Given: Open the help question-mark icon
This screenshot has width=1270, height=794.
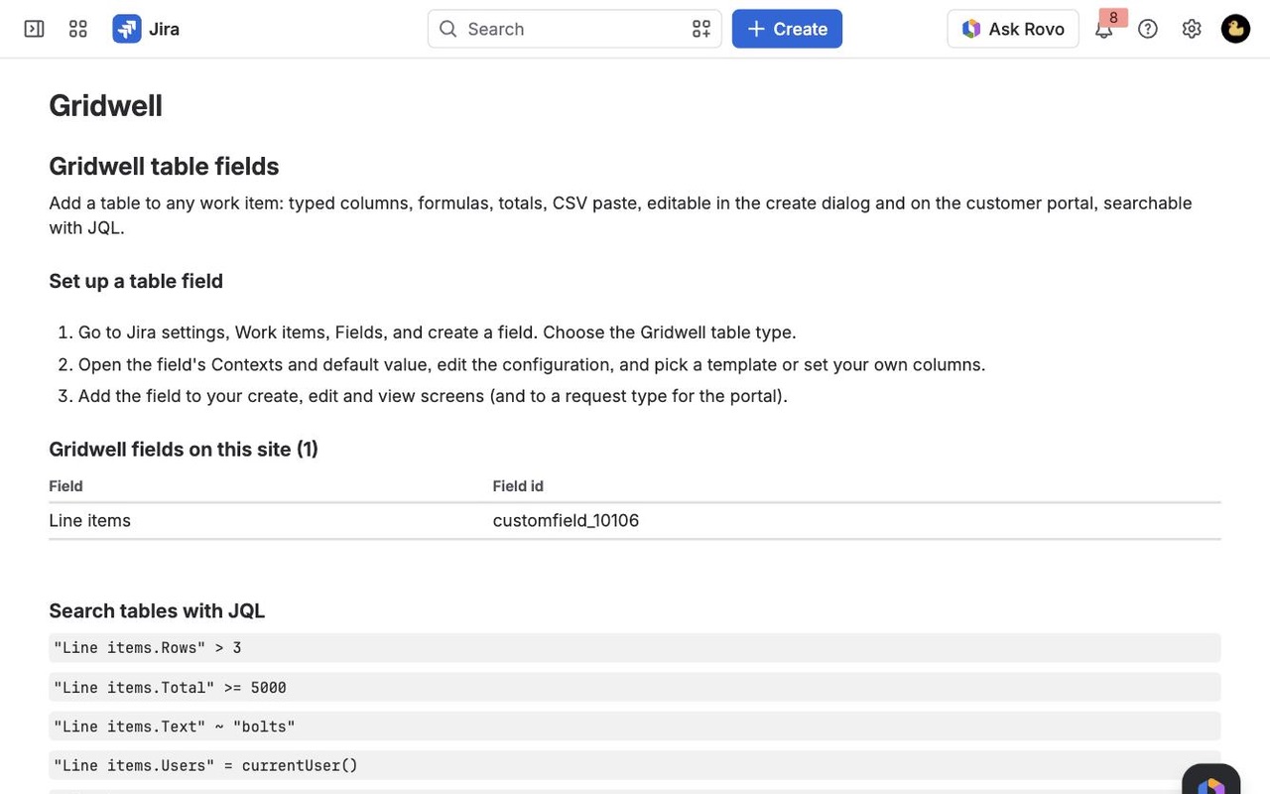Looking at the screenshot, I should [x=1148, y=29].
